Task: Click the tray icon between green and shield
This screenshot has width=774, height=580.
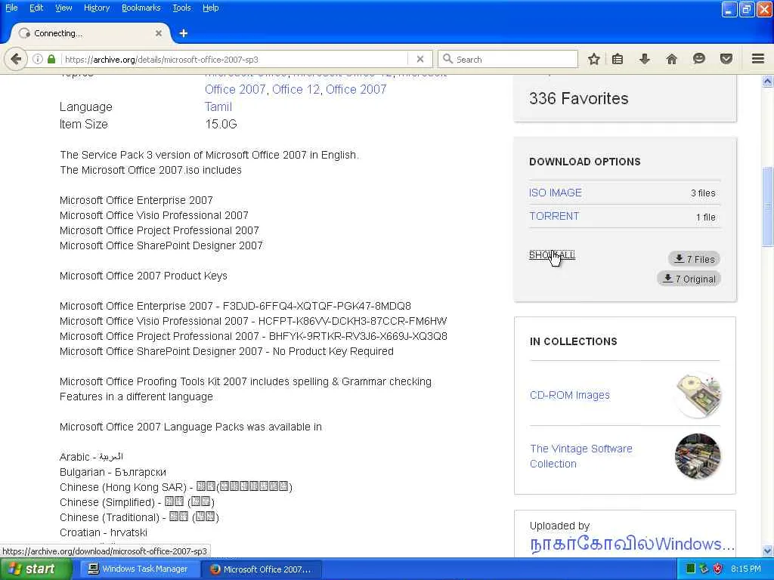Action: (704, 569)
